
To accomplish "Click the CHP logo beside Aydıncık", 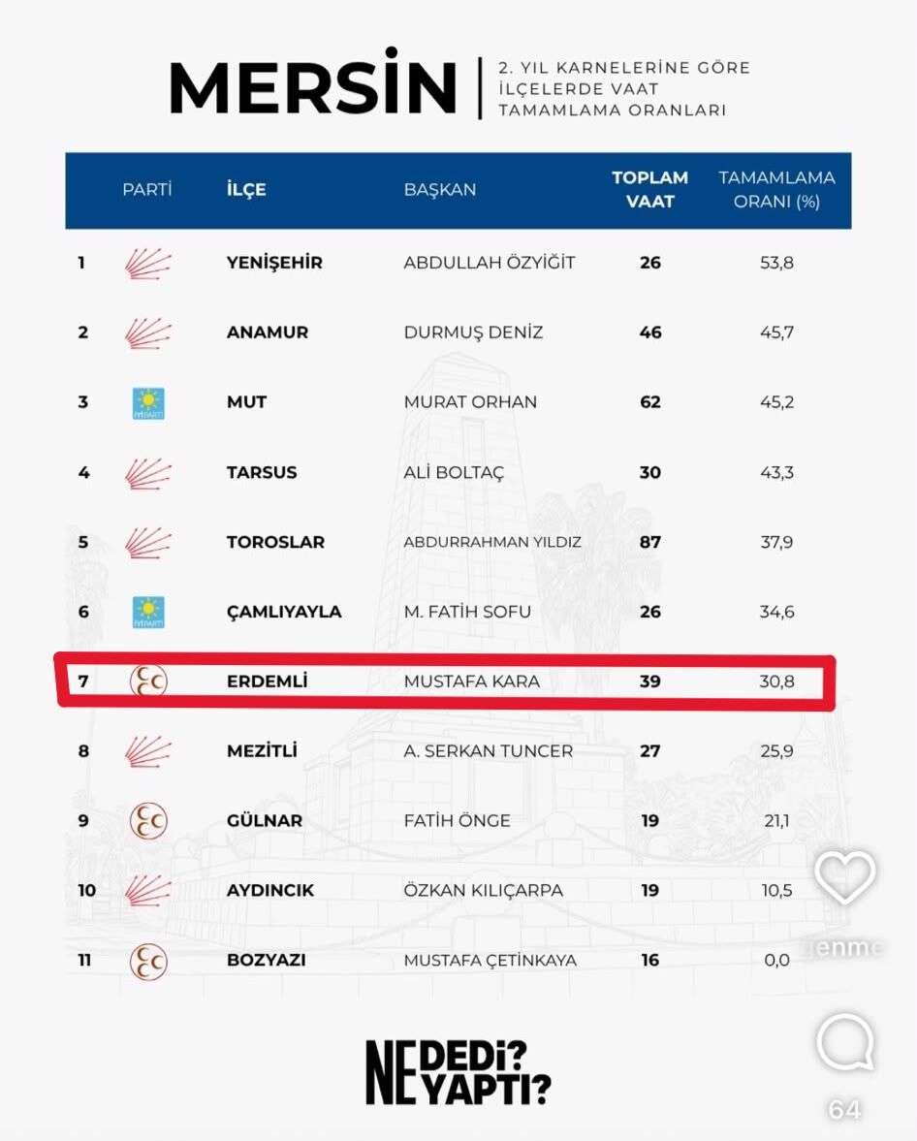I will tap(147, 891).
